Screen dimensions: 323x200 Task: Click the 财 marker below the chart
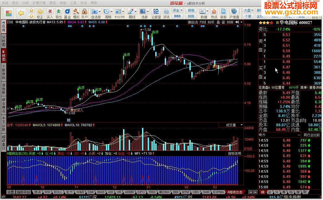pos(69,120)
